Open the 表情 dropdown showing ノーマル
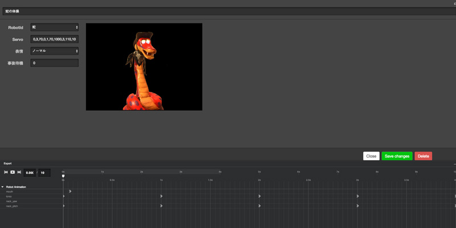This screenshot has width=456, height=228. pos(54,51)
